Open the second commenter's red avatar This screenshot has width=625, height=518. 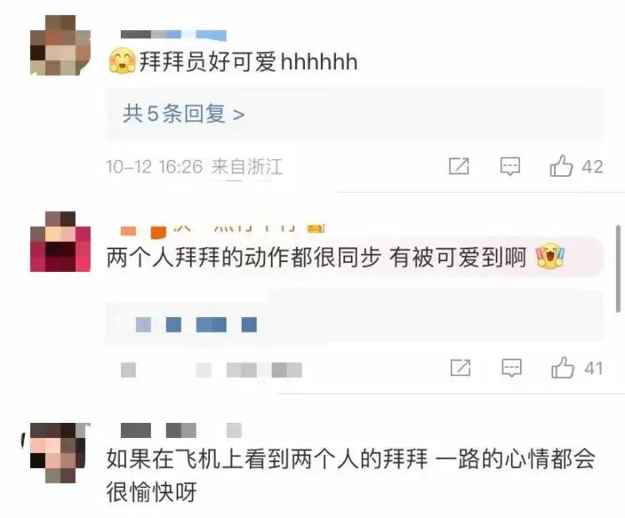(60, 242)
